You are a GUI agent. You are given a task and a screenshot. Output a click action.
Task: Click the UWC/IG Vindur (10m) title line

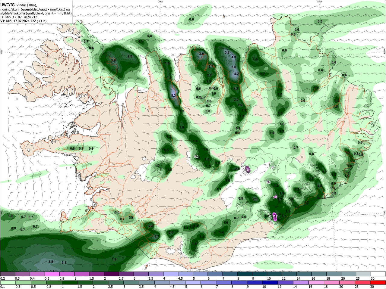click(x=19, y=5)
